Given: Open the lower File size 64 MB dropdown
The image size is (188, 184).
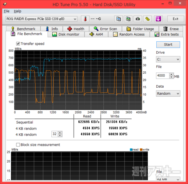Looking at the screenshot, I should pyautogui.click(x=168, y=179).
